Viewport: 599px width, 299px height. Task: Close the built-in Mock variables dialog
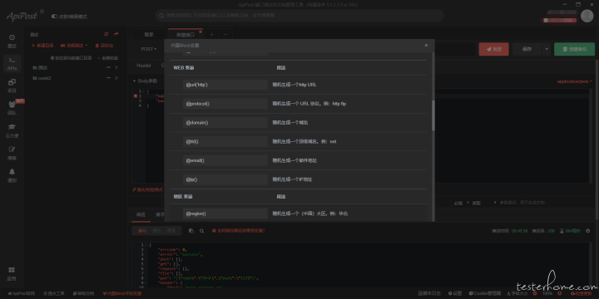click(426, 46)
